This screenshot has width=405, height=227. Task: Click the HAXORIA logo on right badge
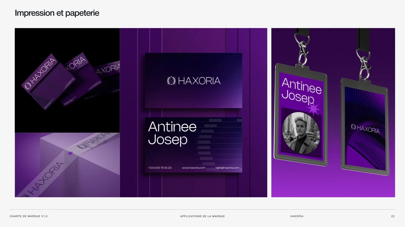click(x=365, y=129)
